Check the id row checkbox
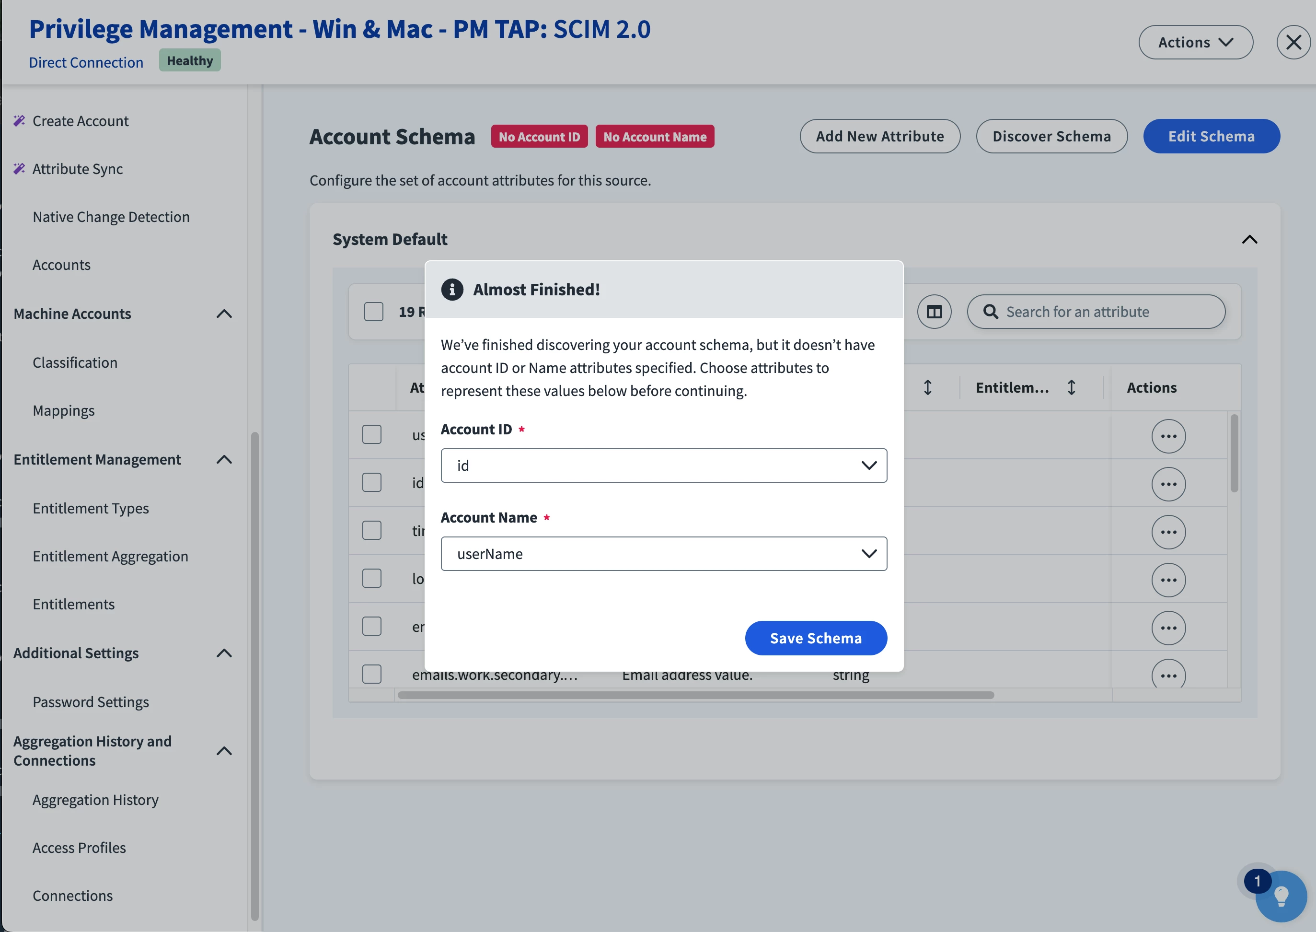The image size is (1316, 932). point(372,483)
